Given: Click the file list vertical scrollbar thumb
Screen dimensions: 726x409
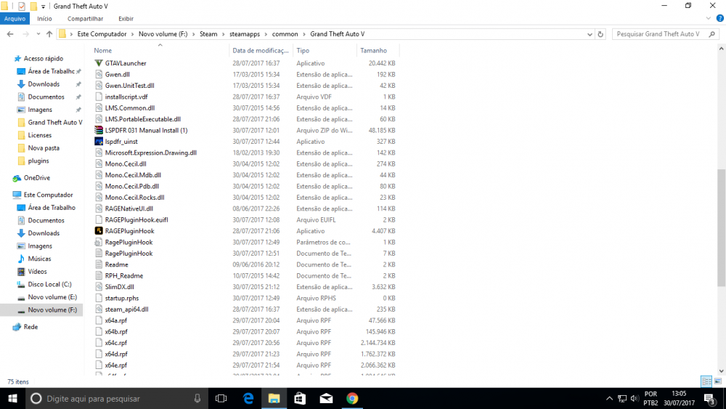Looking at the screenshot, I should pyautogui.click(x=722, y=228).
